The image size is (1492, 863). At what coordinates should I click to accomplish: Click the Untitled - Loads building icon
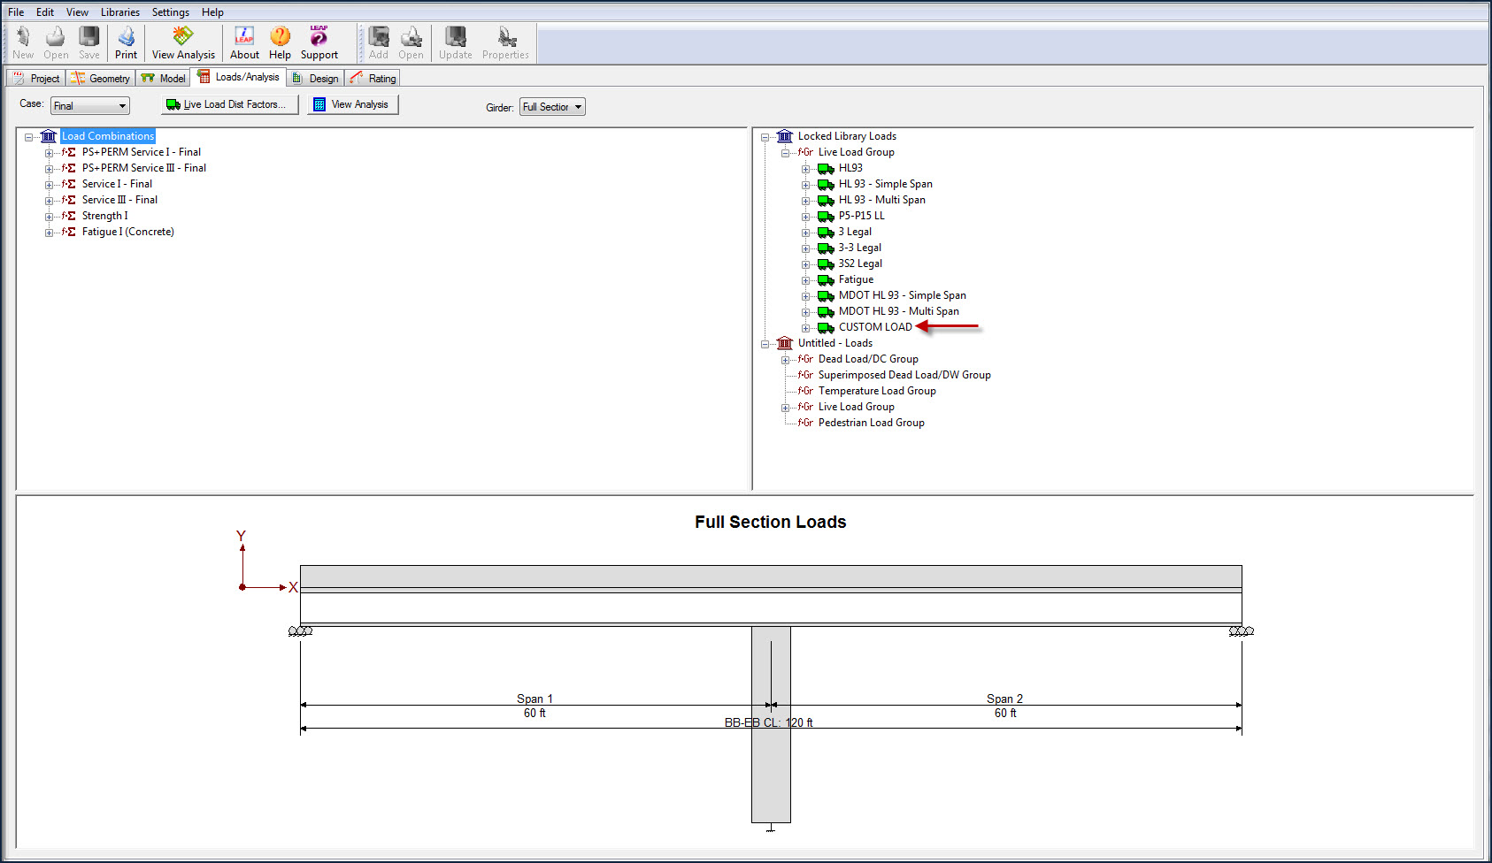click(785, 343)
